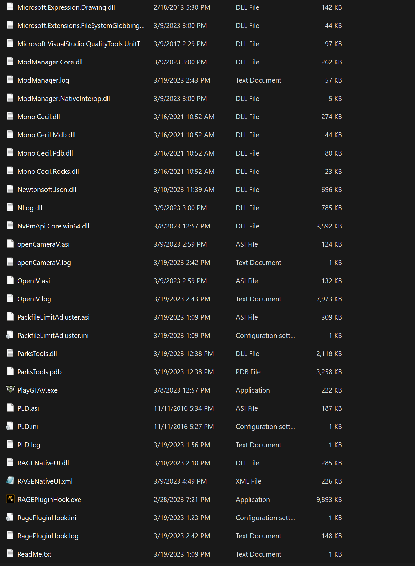Click the XML File type label
Viewport: 415px width, 566px height.
click(249, 481)
